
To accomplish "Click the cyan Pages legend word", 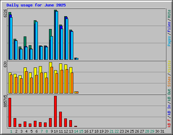I will point(169,41).
